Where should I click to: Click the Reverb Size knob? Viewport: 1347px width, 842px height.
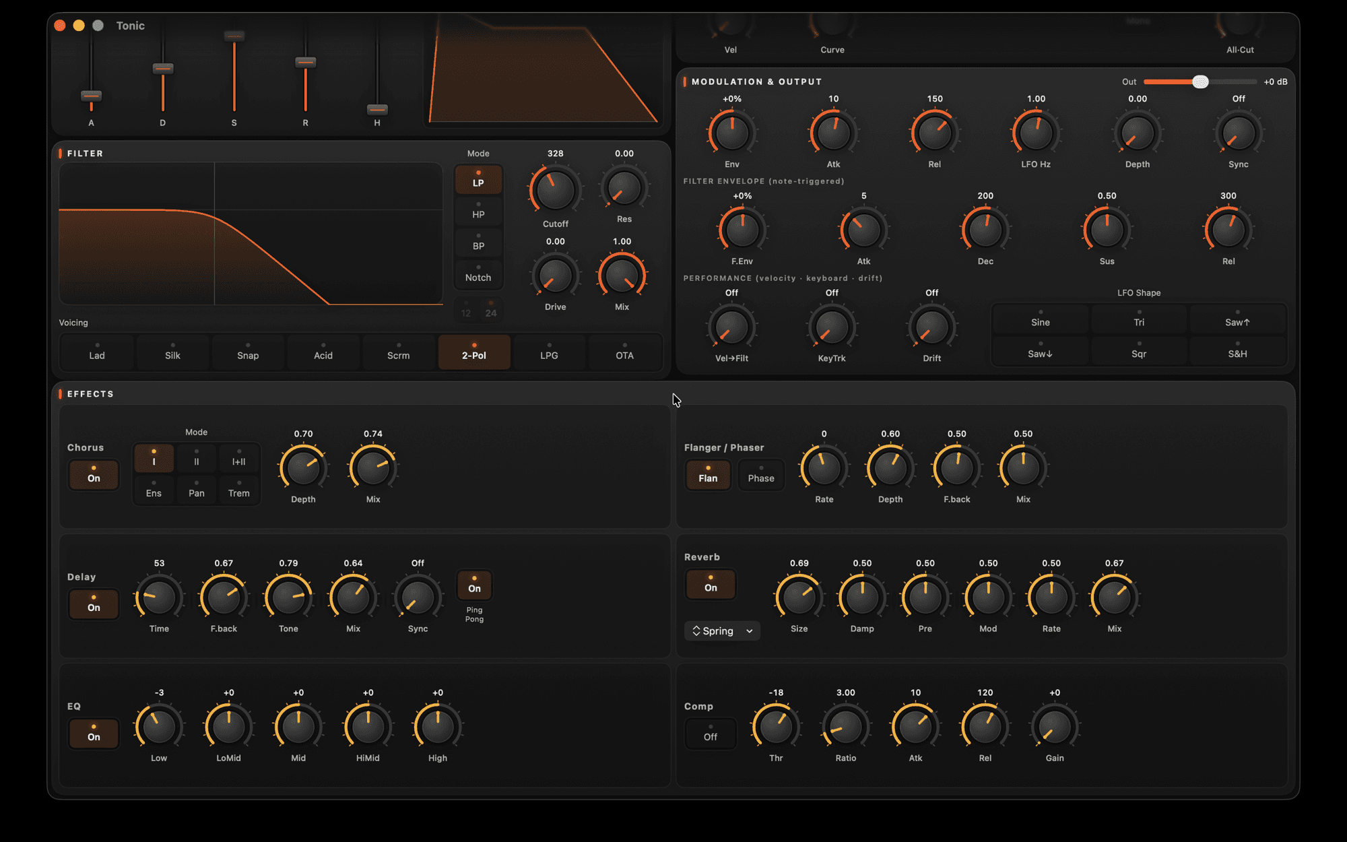coord(799,597)
